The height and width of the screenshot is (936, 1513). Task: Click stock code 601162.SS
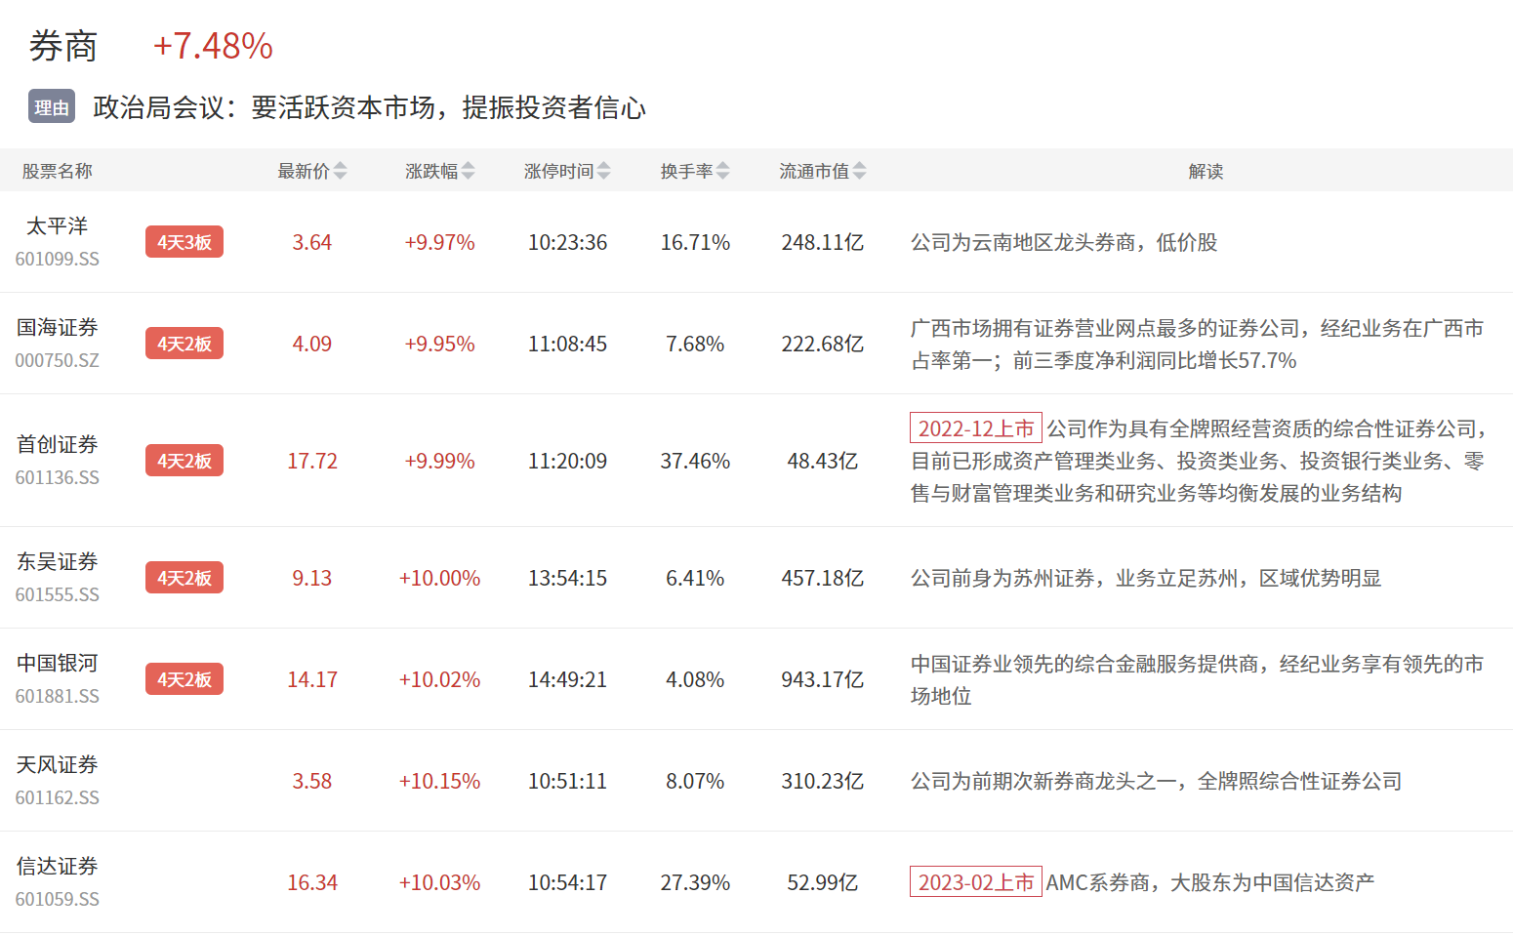(57, 798)
